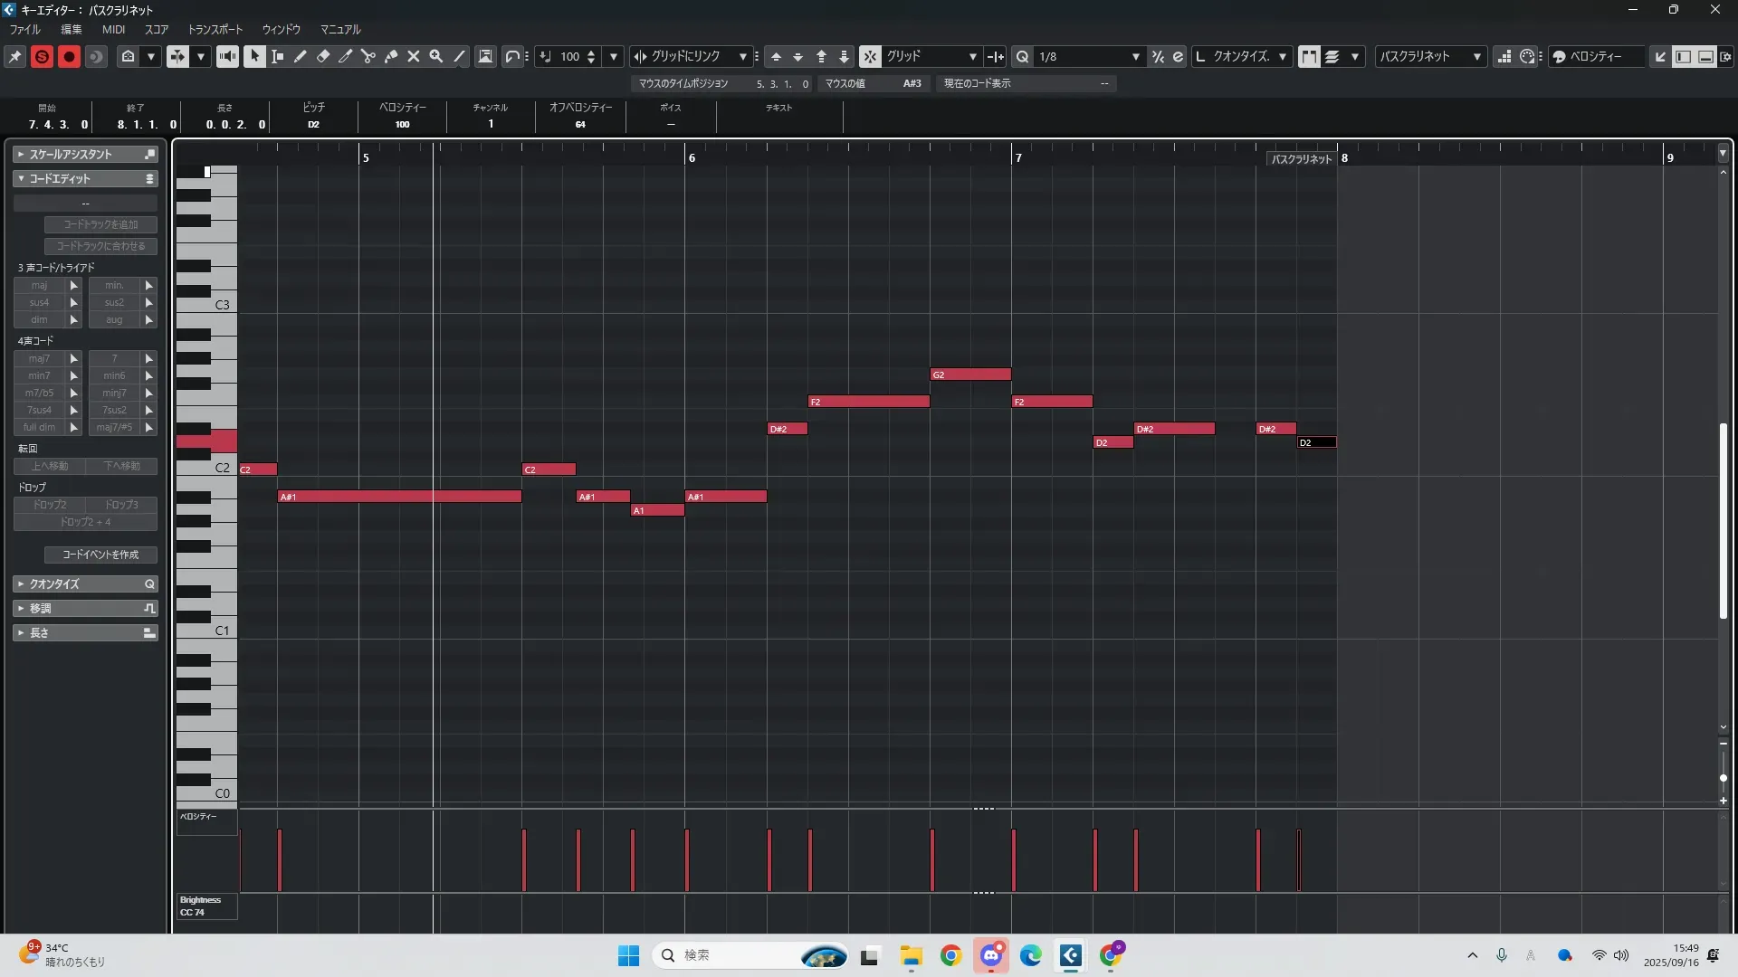
Task: Toggle the Snap on/off button
Action: 869,56
